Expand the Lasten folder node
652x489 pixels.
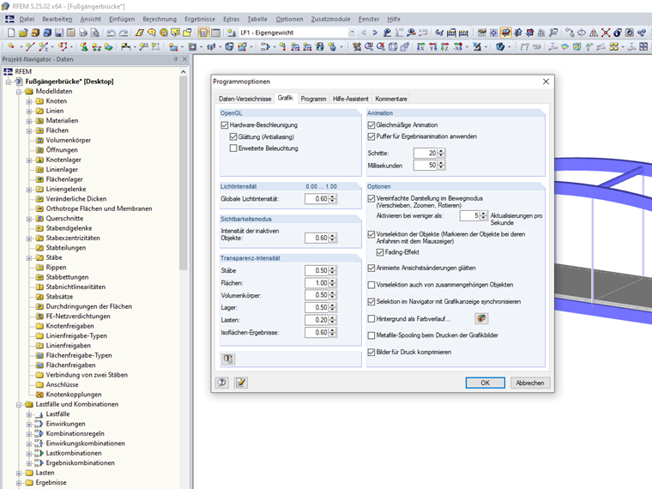coord(19,473)
